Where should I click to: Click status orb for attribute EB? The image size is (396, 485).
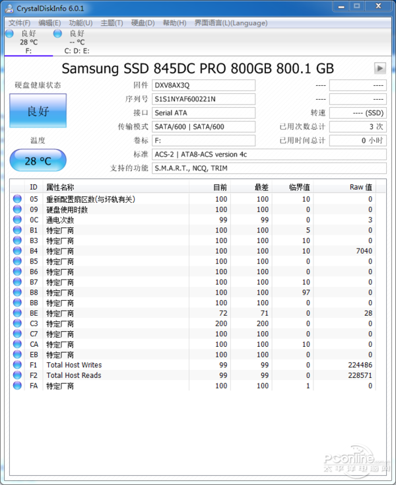pos(17,354)
